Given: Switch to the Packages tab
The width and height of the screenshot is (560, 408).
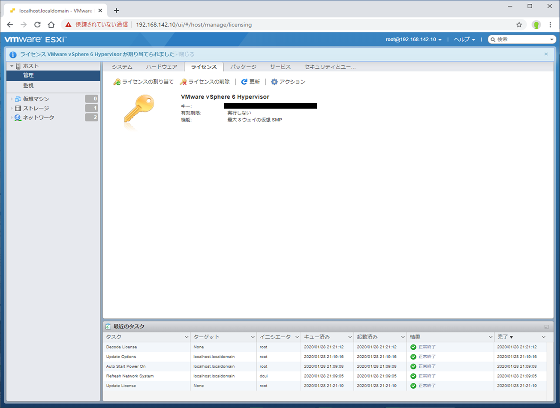Looking at the screenshot, I should [243, 67].
